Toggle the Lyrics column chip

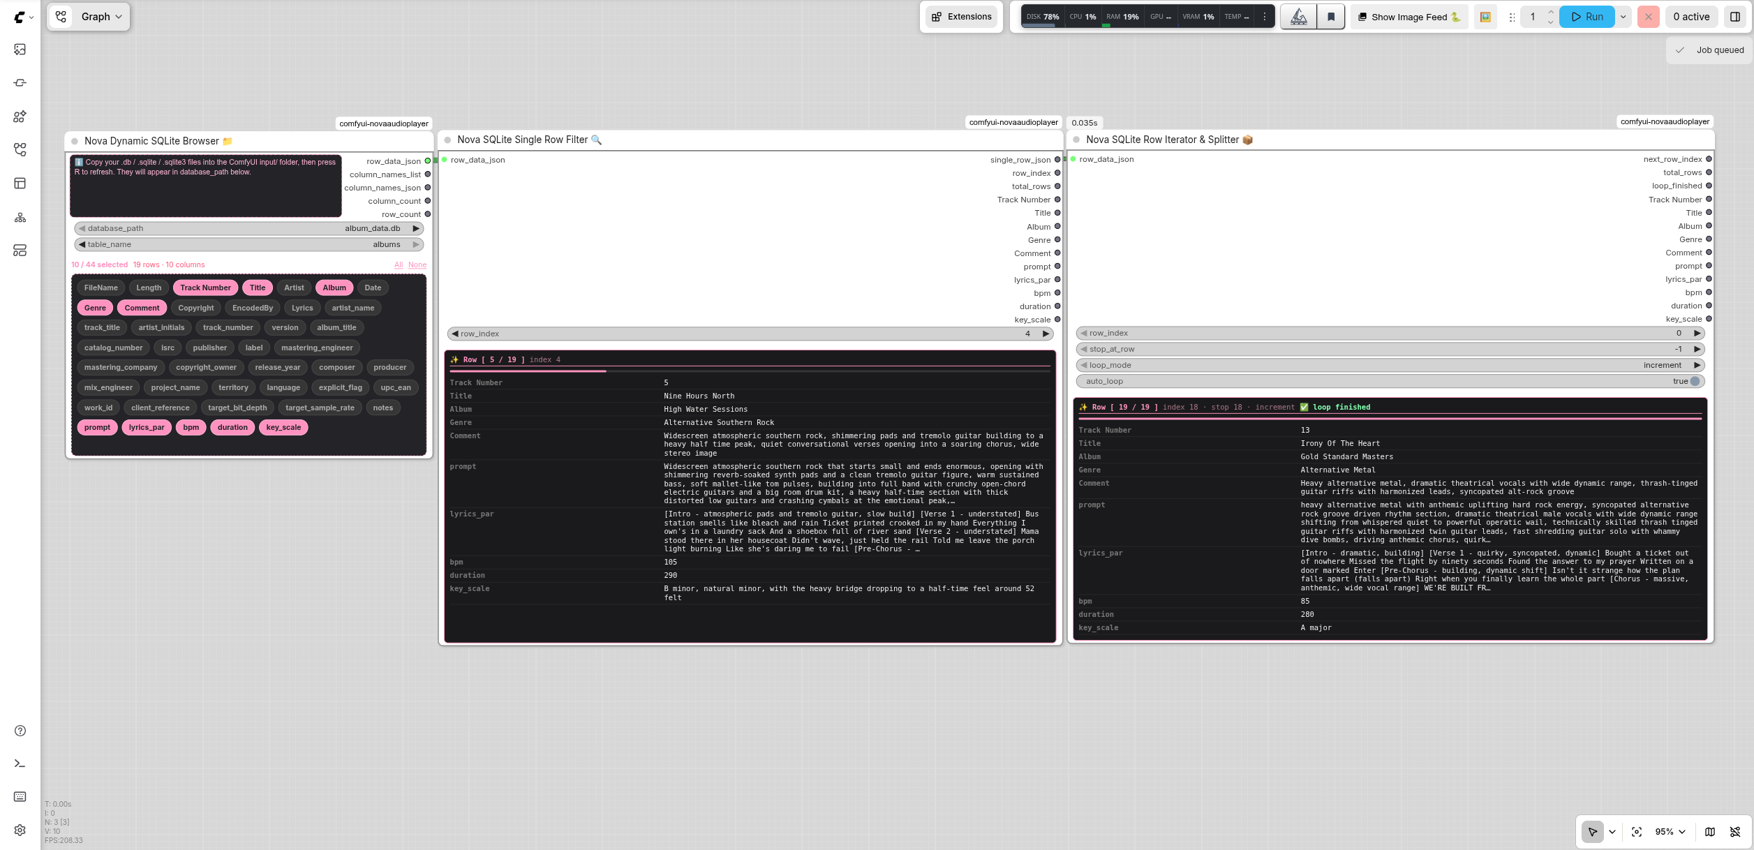pyautogui.click(x=302, y=308)
